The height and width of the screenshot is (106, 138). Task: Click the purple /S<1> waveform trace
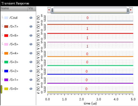pos(90,83)
